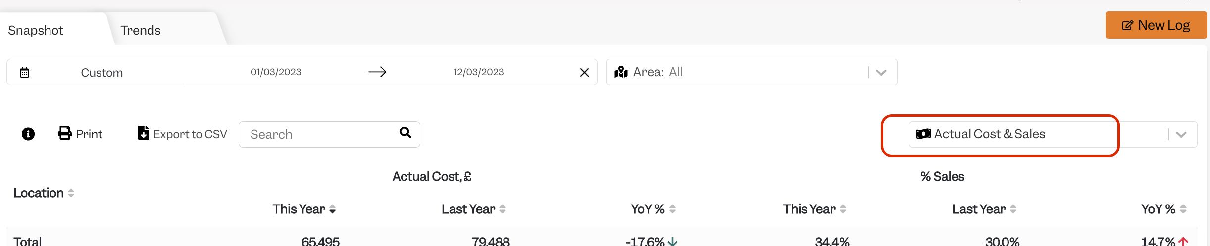Open the Custom date range selector
1210x246 pixels.
pyautogui.click(x=102, y=73)
